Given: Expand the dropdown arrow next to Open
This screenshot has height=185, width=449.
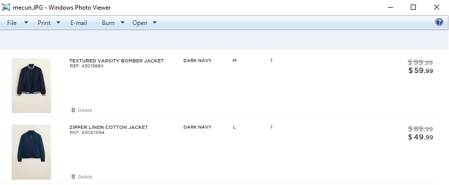Looking at the screenshot, I should pos(154,22).
